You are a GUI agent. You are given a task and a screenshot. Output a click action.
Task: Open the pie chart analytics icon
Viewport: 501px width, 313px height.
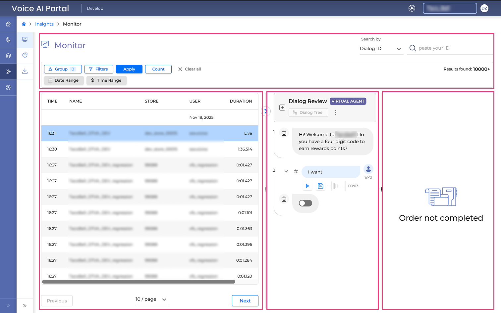[x=25, y=55]
